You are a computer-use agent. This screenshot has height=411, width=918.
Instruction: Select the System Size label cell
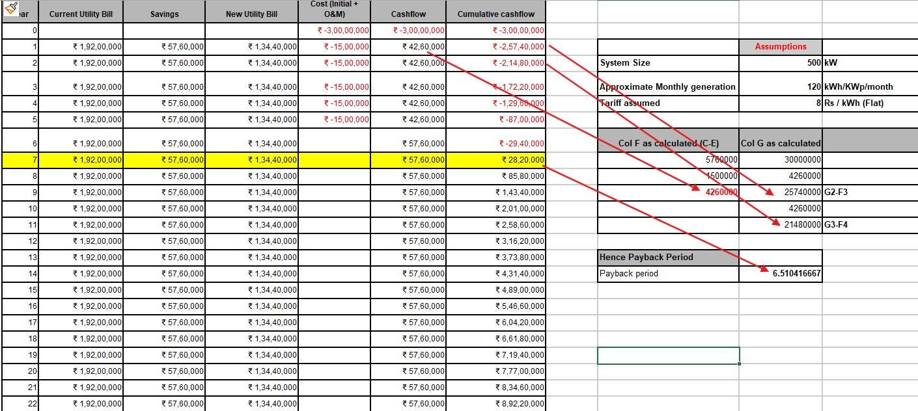[x=668, y=63]
